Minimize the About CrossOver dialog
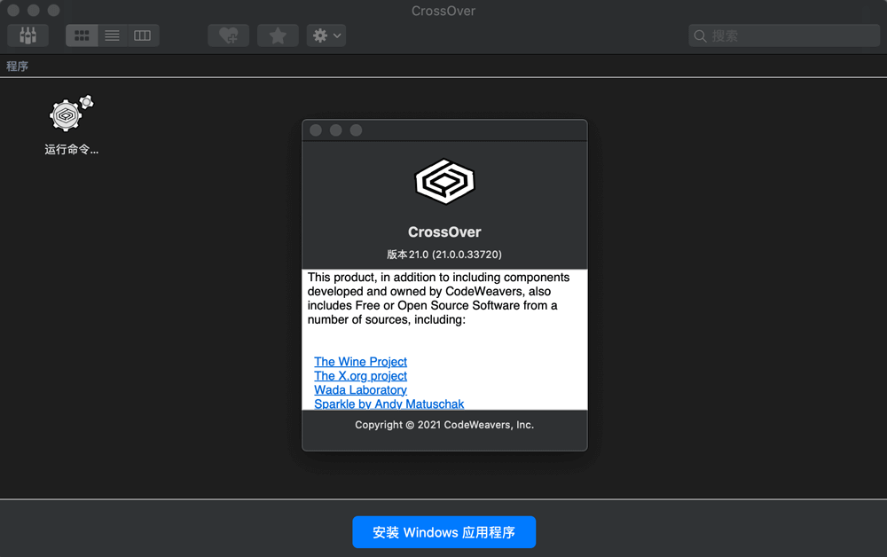Image resolution: width=887 pixels, height=557 pixels. (336, 130)
